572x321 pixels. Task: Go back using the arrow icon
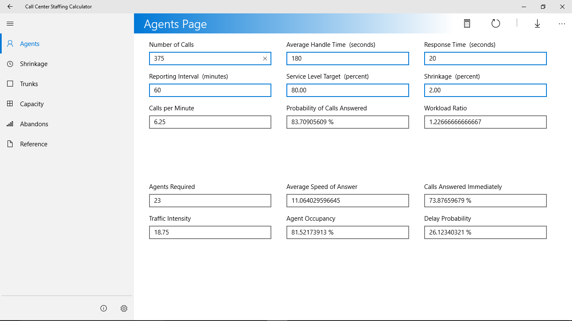pyautogui.click(x=10, y=7)
